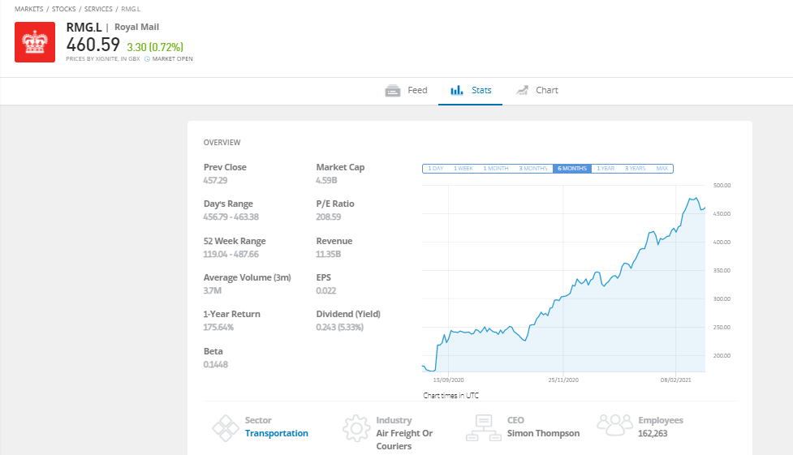Click the 460.59 current price
The image size is (793, 455).
(93, 45)
